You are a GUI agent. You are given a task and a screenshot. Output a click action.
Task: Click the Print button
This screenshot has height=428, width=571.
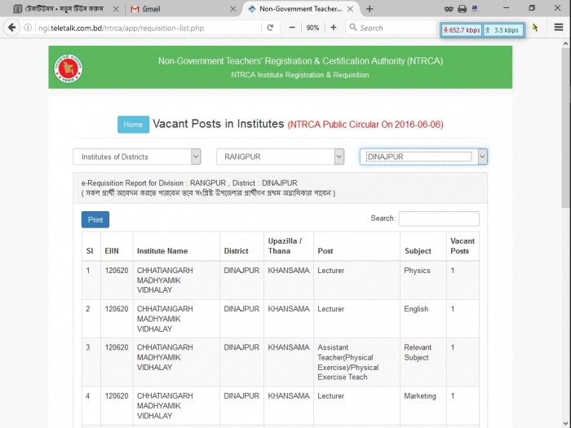click(x=95, y=219)
